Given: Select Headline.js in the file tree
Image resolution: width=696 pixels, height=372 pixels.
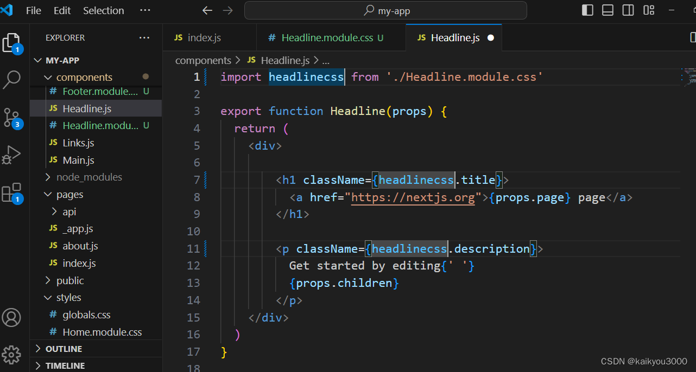Looking at the screenshot, I should [96, 108].
